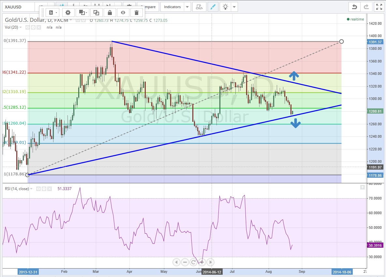Click the lightbulb ideas icon
The image size is (386, 277).
(226, 7)
